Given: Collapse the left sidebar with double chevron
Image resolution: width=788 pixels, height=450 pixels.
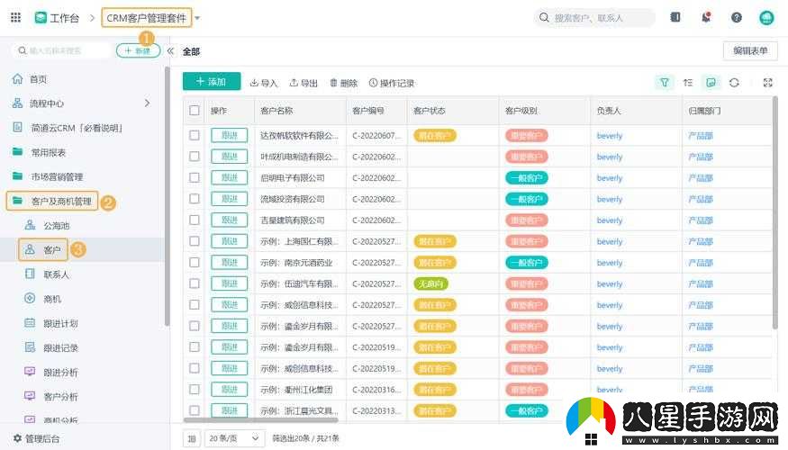Looking at the screenshot, I should click(x=170, y=50).
